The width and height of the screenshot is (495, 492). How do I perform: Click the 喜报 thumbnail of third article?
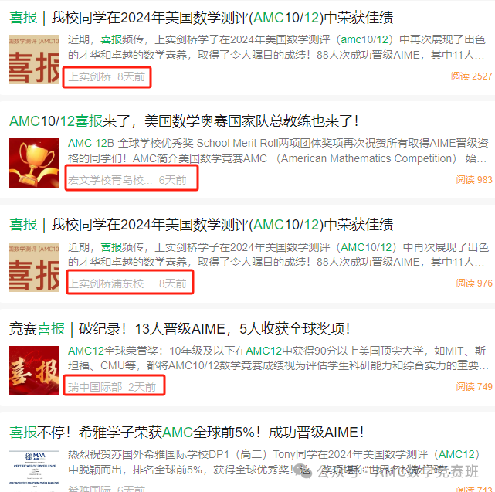pos(34,267)
